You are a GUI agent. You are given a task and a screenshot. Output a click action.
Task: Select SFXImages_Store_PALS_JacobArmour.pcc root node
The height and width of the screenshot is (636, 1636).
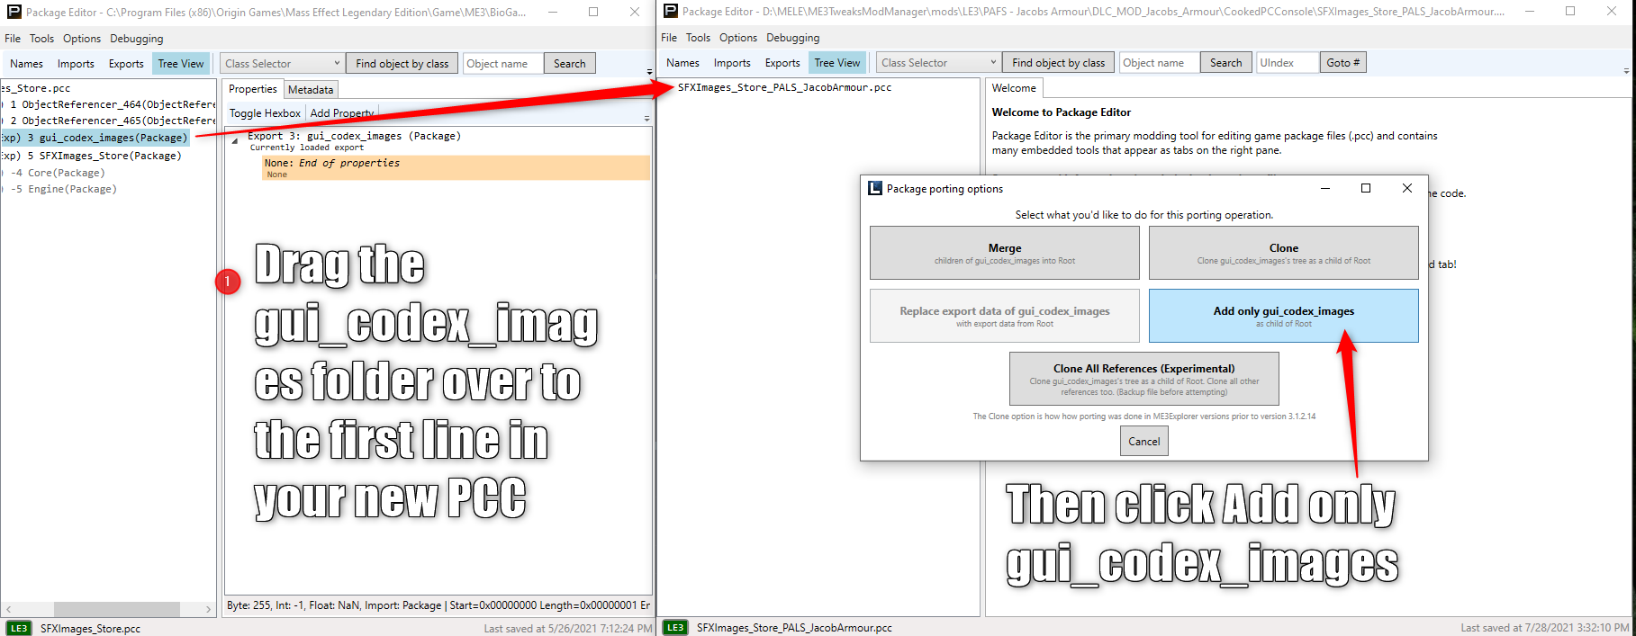click(784, 87)
